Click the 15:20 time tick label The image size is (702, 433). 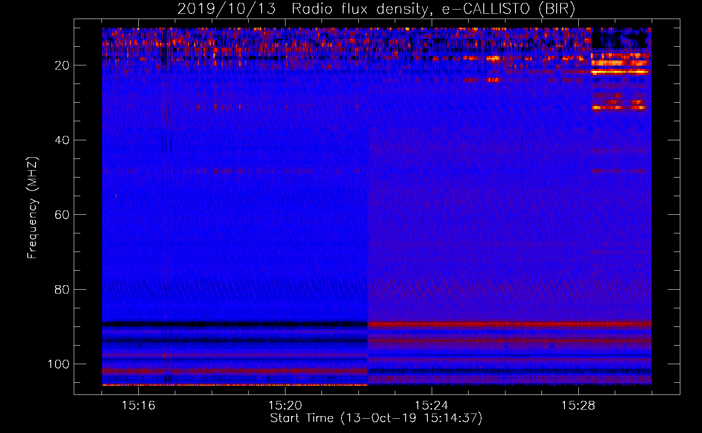(x=285, y=406)
